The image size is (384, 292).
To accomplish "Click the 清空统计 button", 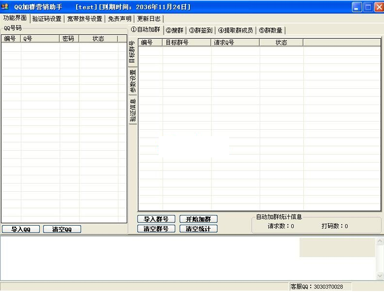I will [x=198, y=229].
